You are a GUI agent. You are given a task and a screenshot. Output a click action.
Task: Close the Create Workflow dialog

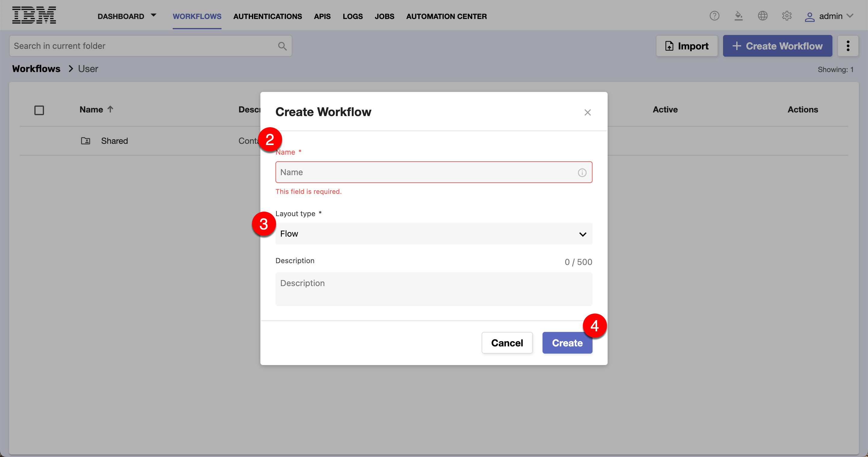tap(587, 112)
